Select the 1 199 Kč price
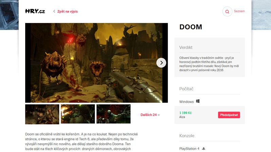This screenshot has width=271, height=152. click(x=185, y=113)
